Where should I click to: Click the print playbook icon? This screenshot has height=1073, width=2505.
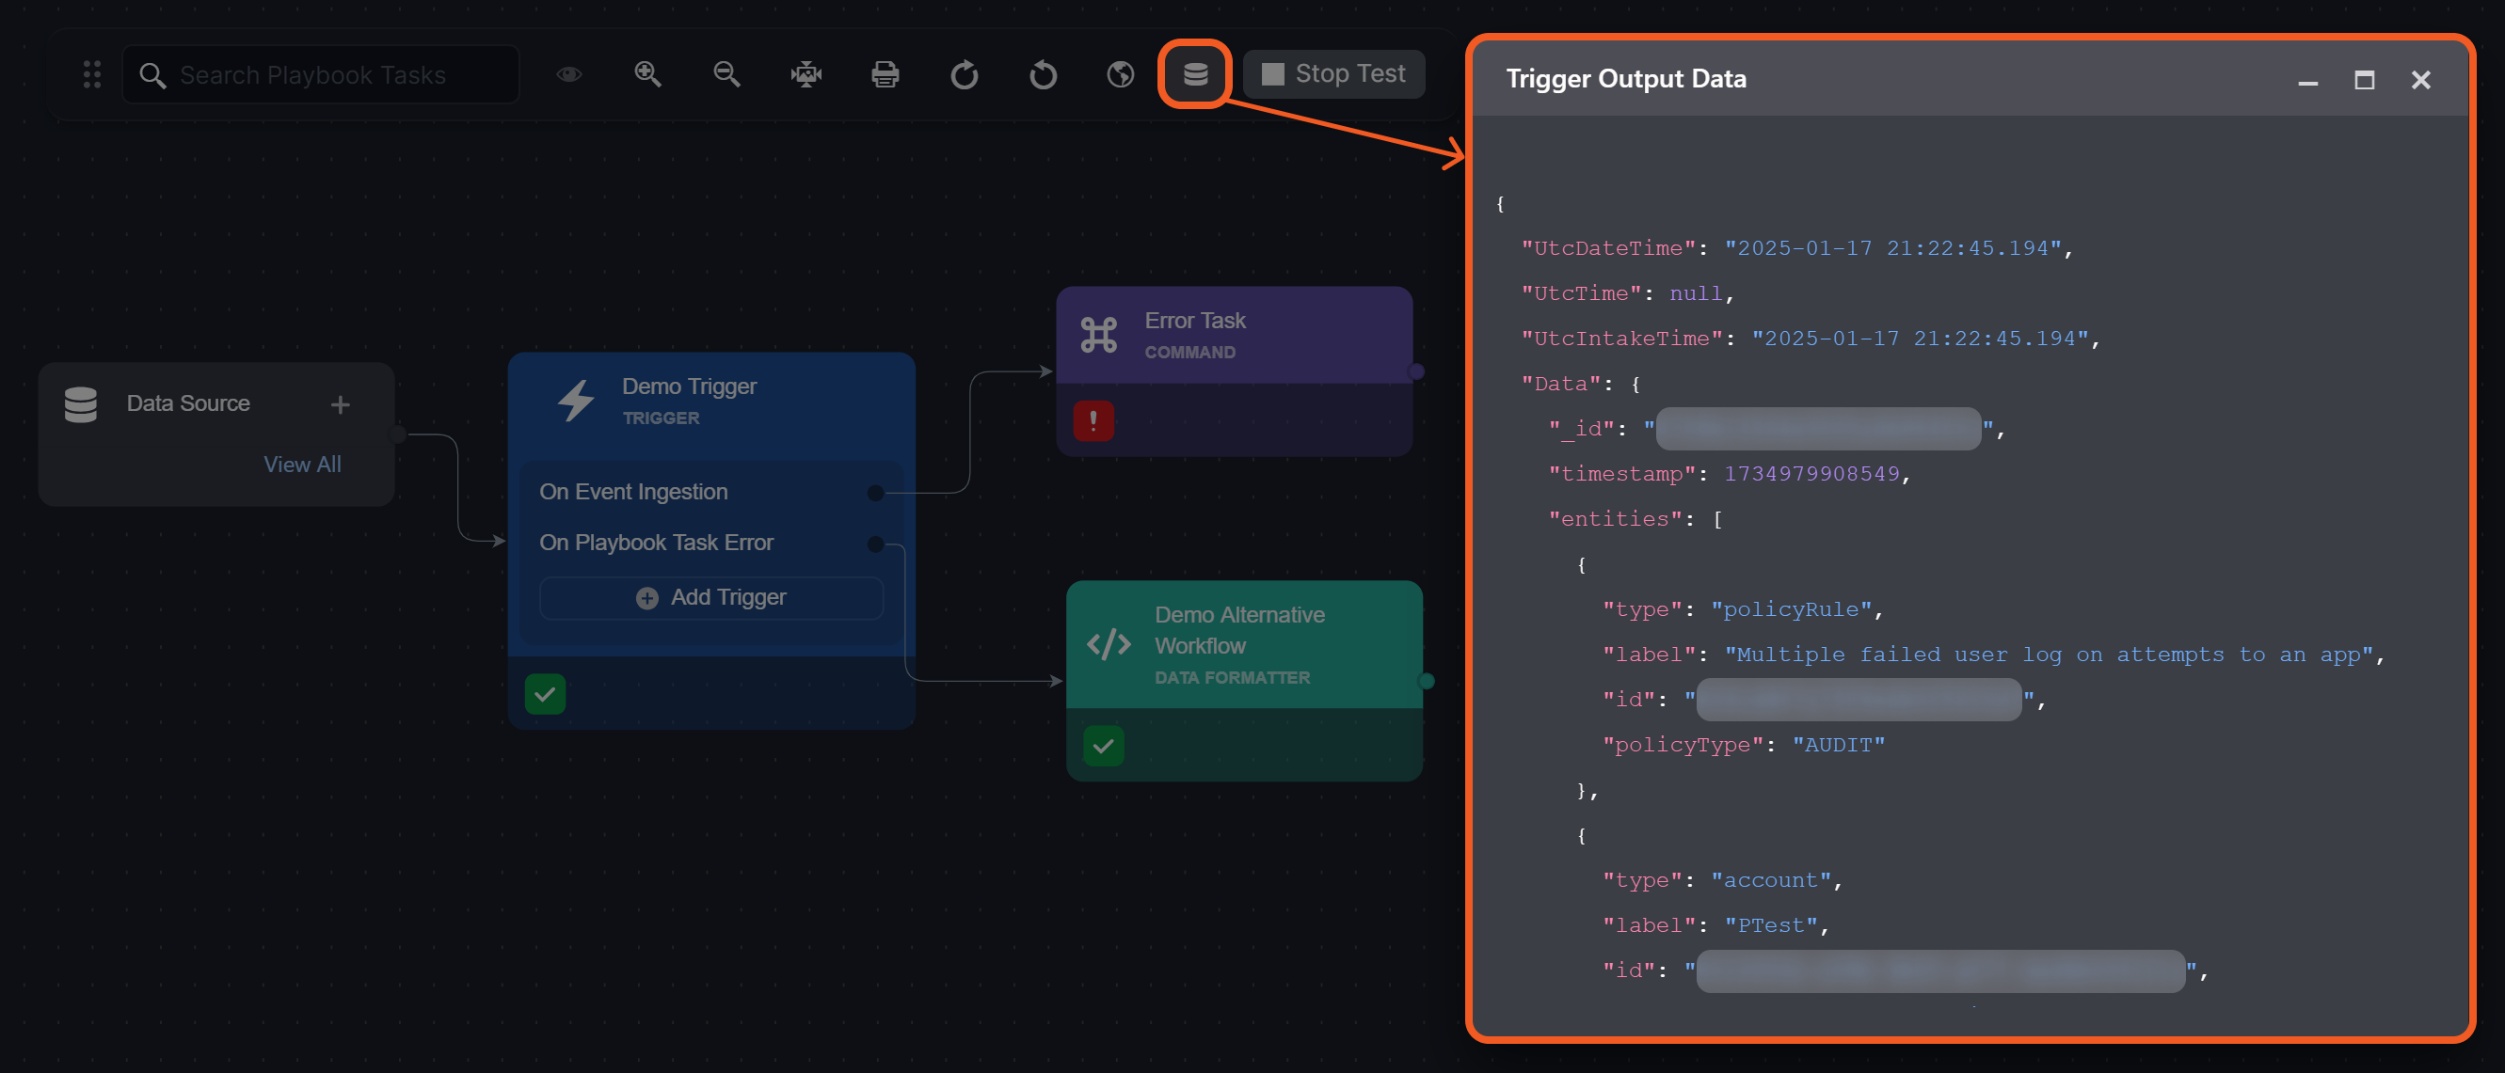click(885, 74)
